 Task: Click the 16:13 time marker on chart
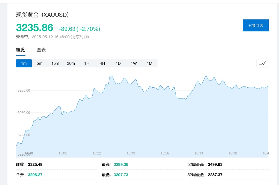click(x=199, y=153)
